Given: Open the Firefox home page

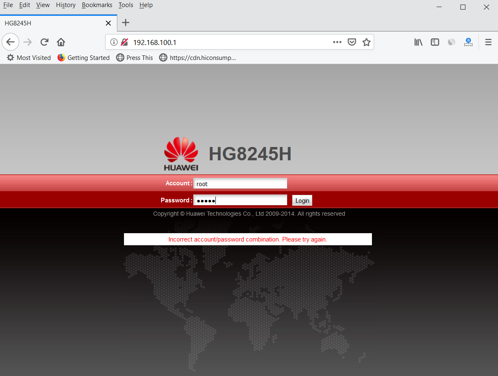Looking at the screenshot, I should click(61, 42).
